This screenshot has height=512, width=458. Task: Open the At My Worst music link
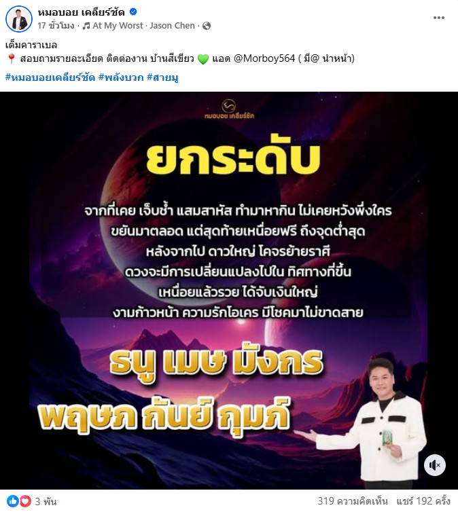coord(118,26)
